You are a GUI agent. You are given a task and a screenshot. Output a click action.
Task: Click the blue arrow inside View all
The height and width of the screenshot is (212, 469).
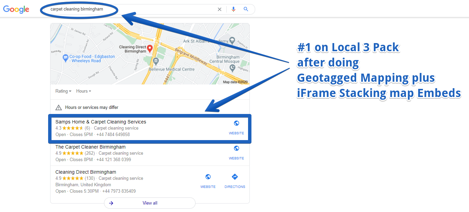point(111,203)
